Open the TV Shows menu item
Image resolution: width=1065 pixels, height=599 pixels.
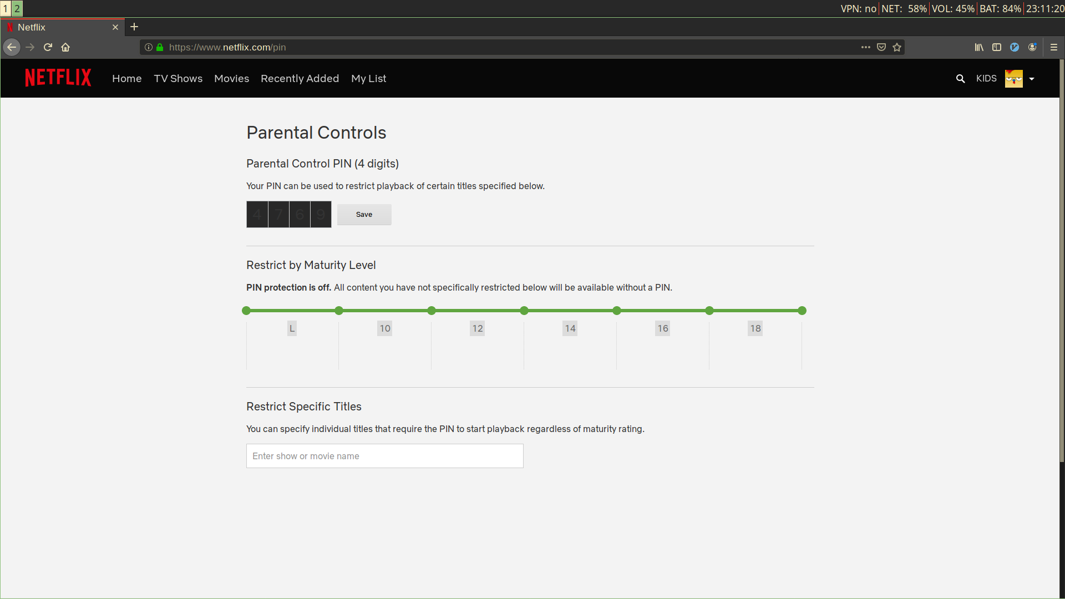(178, 79)
